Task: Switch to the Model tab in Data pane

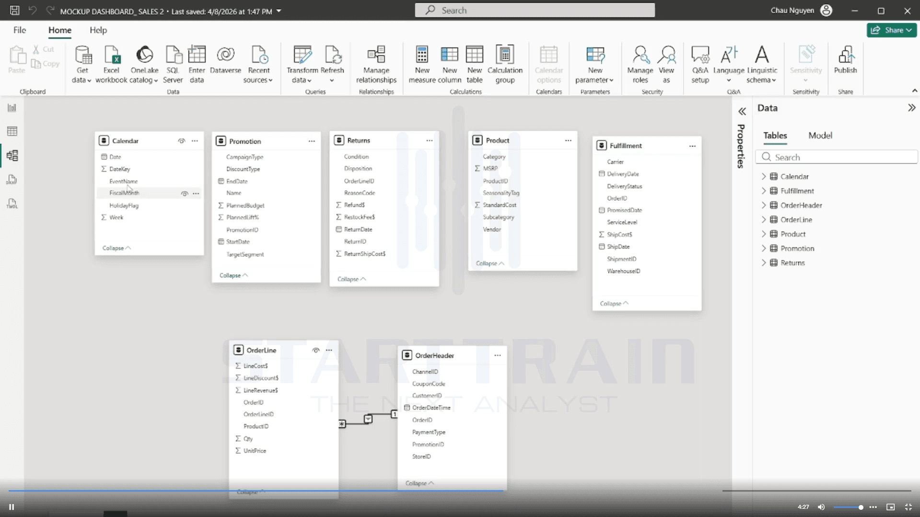Action: (820, 136)
